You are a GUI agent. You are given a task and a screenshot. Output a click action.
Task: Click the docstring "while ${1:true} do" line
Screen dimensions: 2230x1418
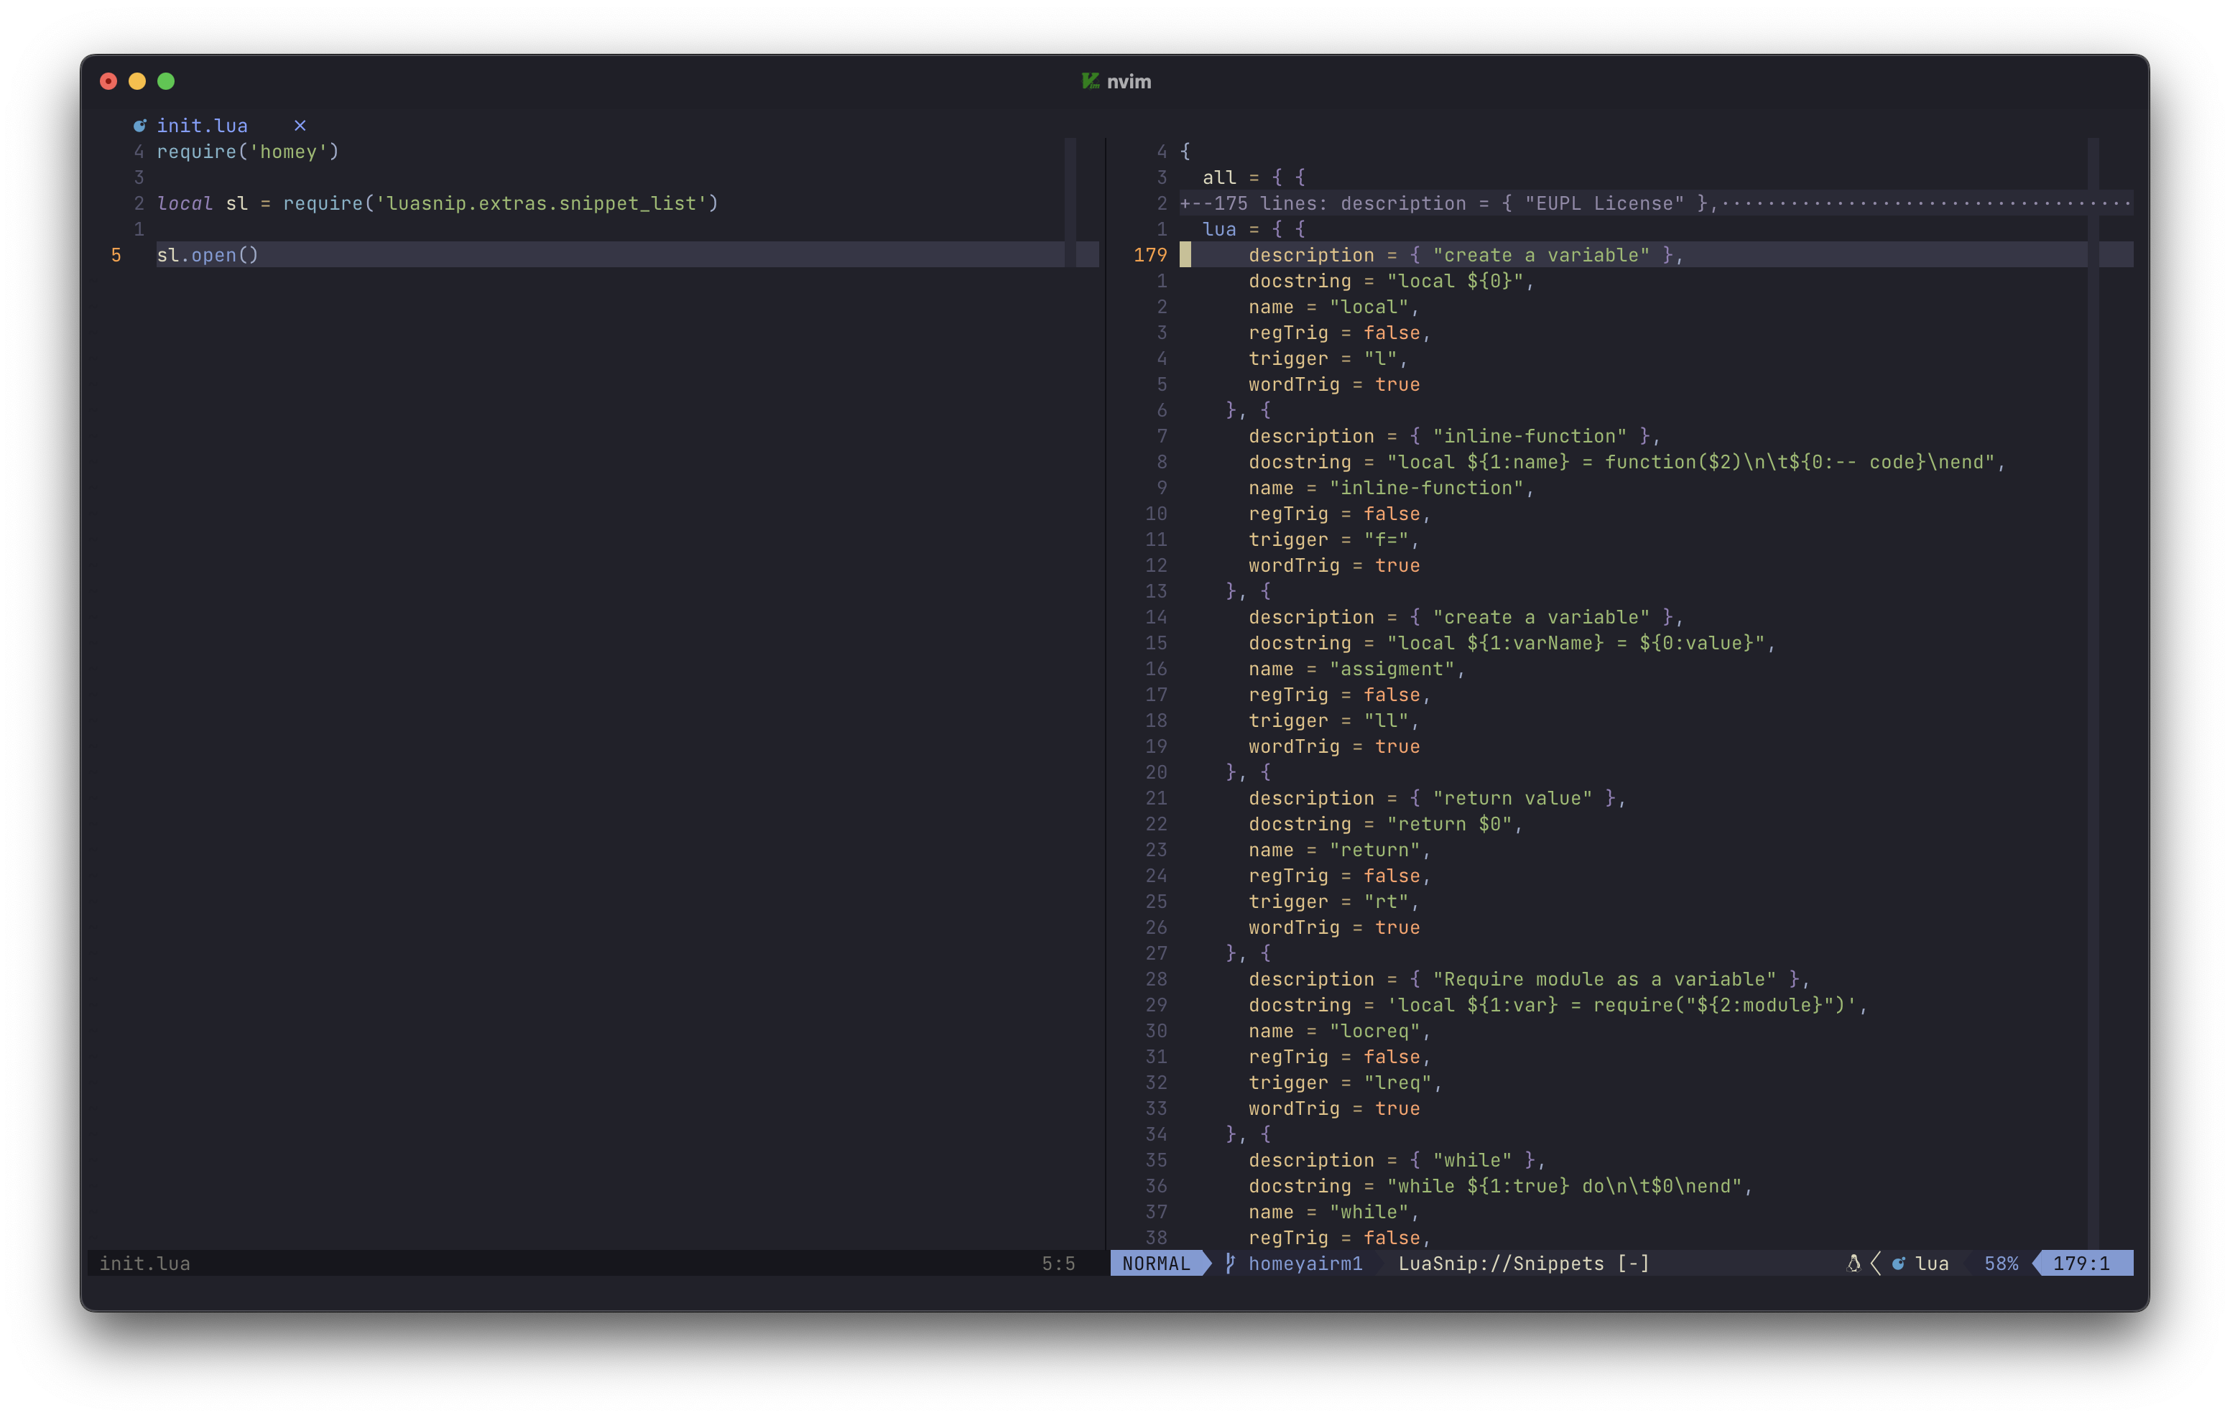click(x=1500, y=1187)
